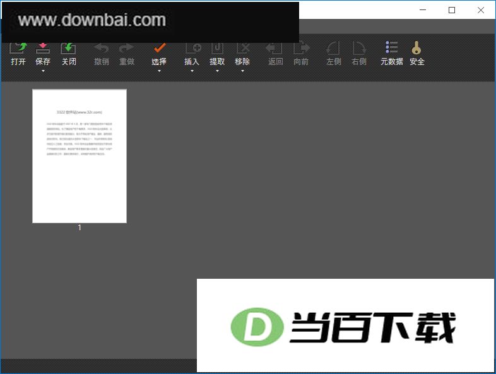Rotate page with 右侧 (Right) icon
Image resolution: width=496 pixels, height=374 pixels.
coord(359,48)
